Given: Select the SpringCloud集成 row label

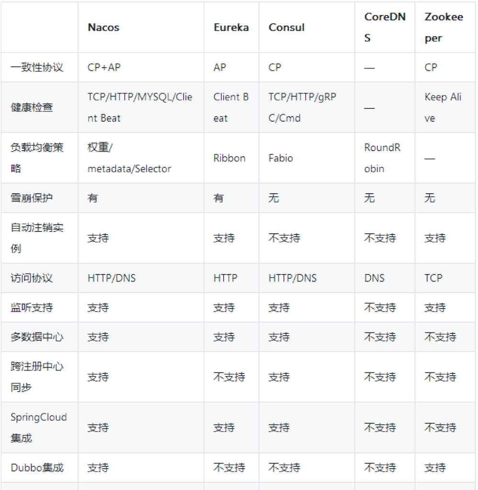Looking at the screenshot, I should [39, 427].
